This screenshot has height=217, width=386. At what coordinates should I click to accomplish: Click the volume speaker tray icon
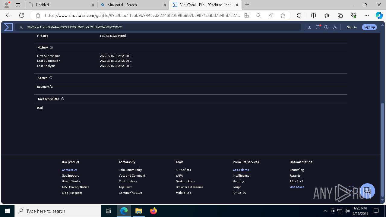[347, 211]
